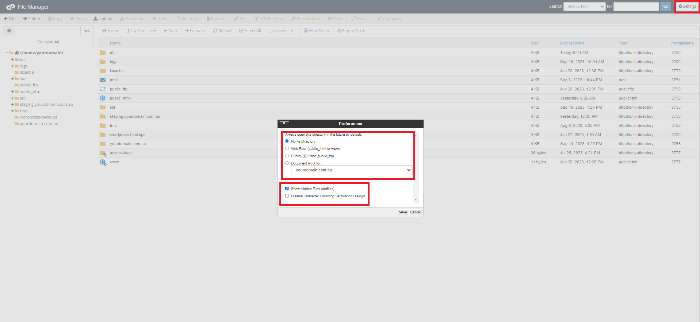Open the yourdomain.com.au document root dropdown
Image resolution: width=700 pixels, height=322 pixels.
[352, 170]
